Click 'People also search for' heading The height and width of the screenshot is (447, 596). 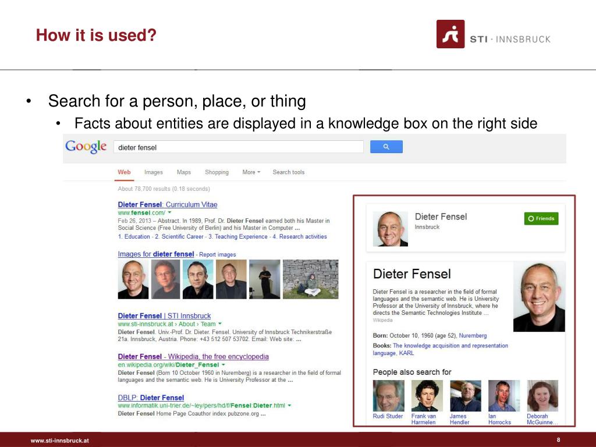tap(412, 372)
